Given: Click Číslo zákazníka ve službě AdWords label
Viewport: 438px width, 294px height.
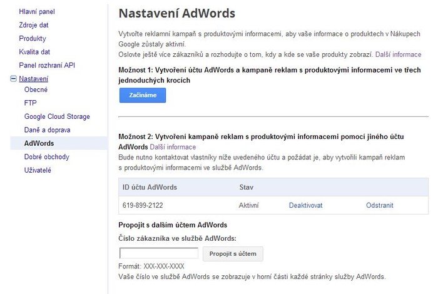Looking at the screenshot, I should tap(177, 238).
